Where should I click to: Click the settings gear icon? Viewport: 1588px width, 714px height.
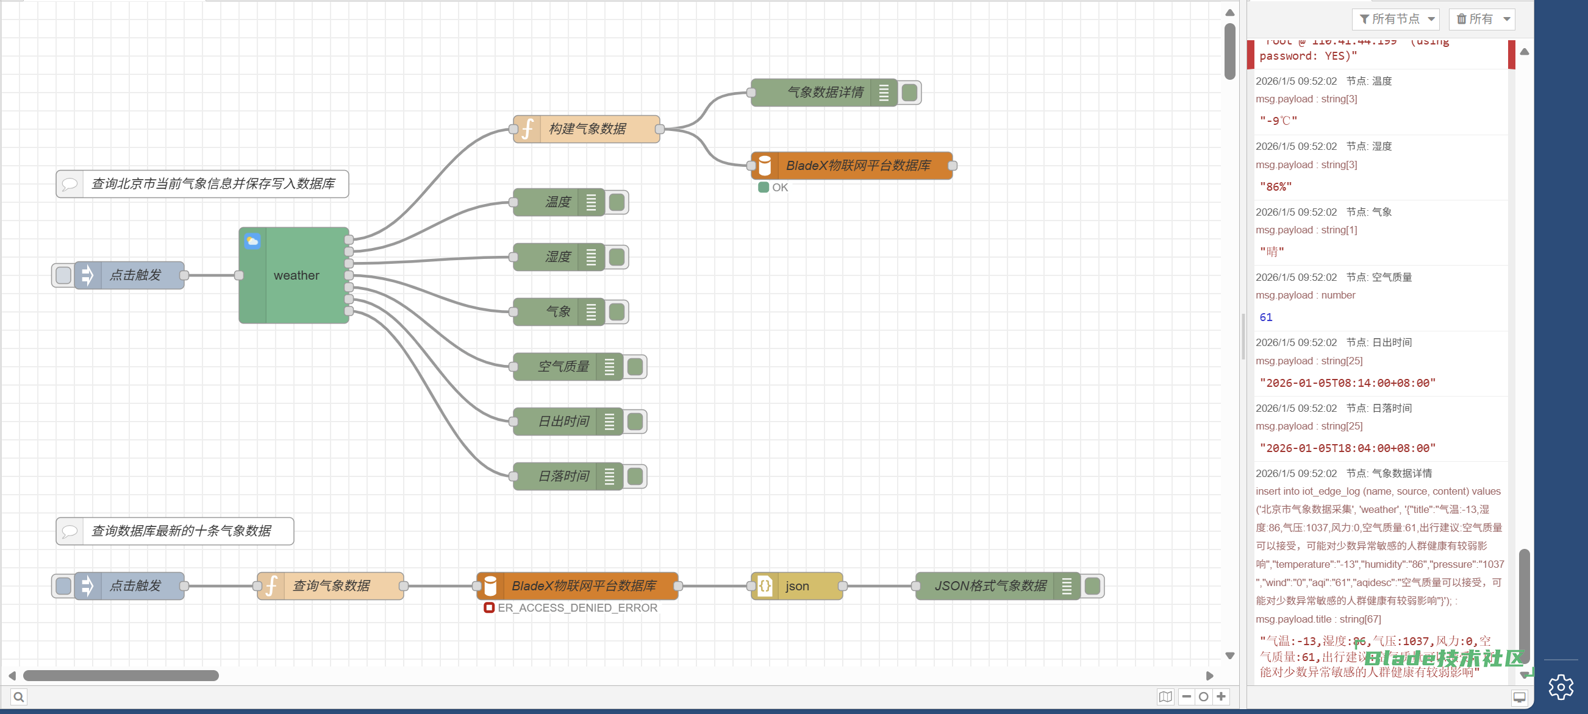point(1561,686)
